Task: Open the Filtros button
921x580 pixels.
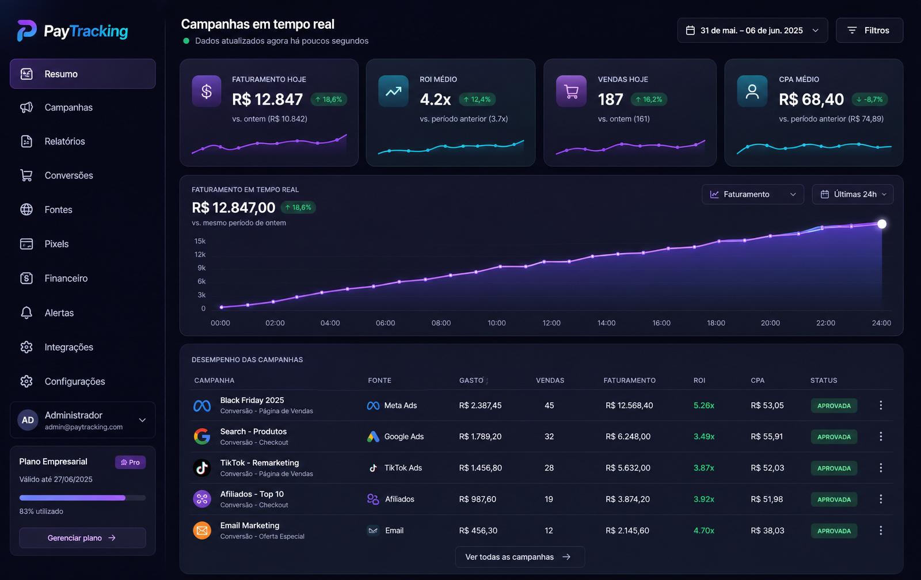Action: pyautogui.click(x=869, y=30)
